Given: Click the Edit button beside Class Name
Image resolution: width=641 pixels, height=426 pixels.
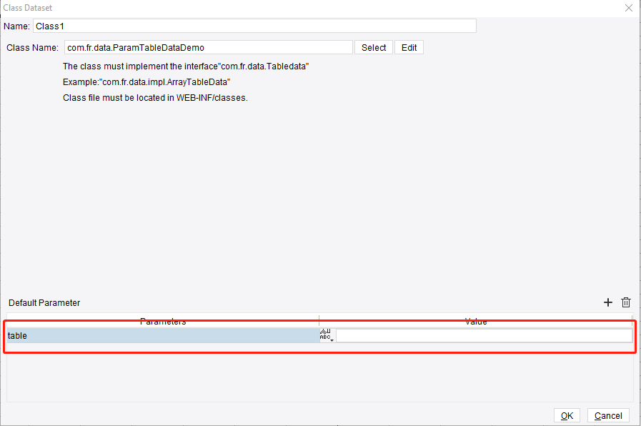Looking at the screenshot, I should click(x=409, y=47).
